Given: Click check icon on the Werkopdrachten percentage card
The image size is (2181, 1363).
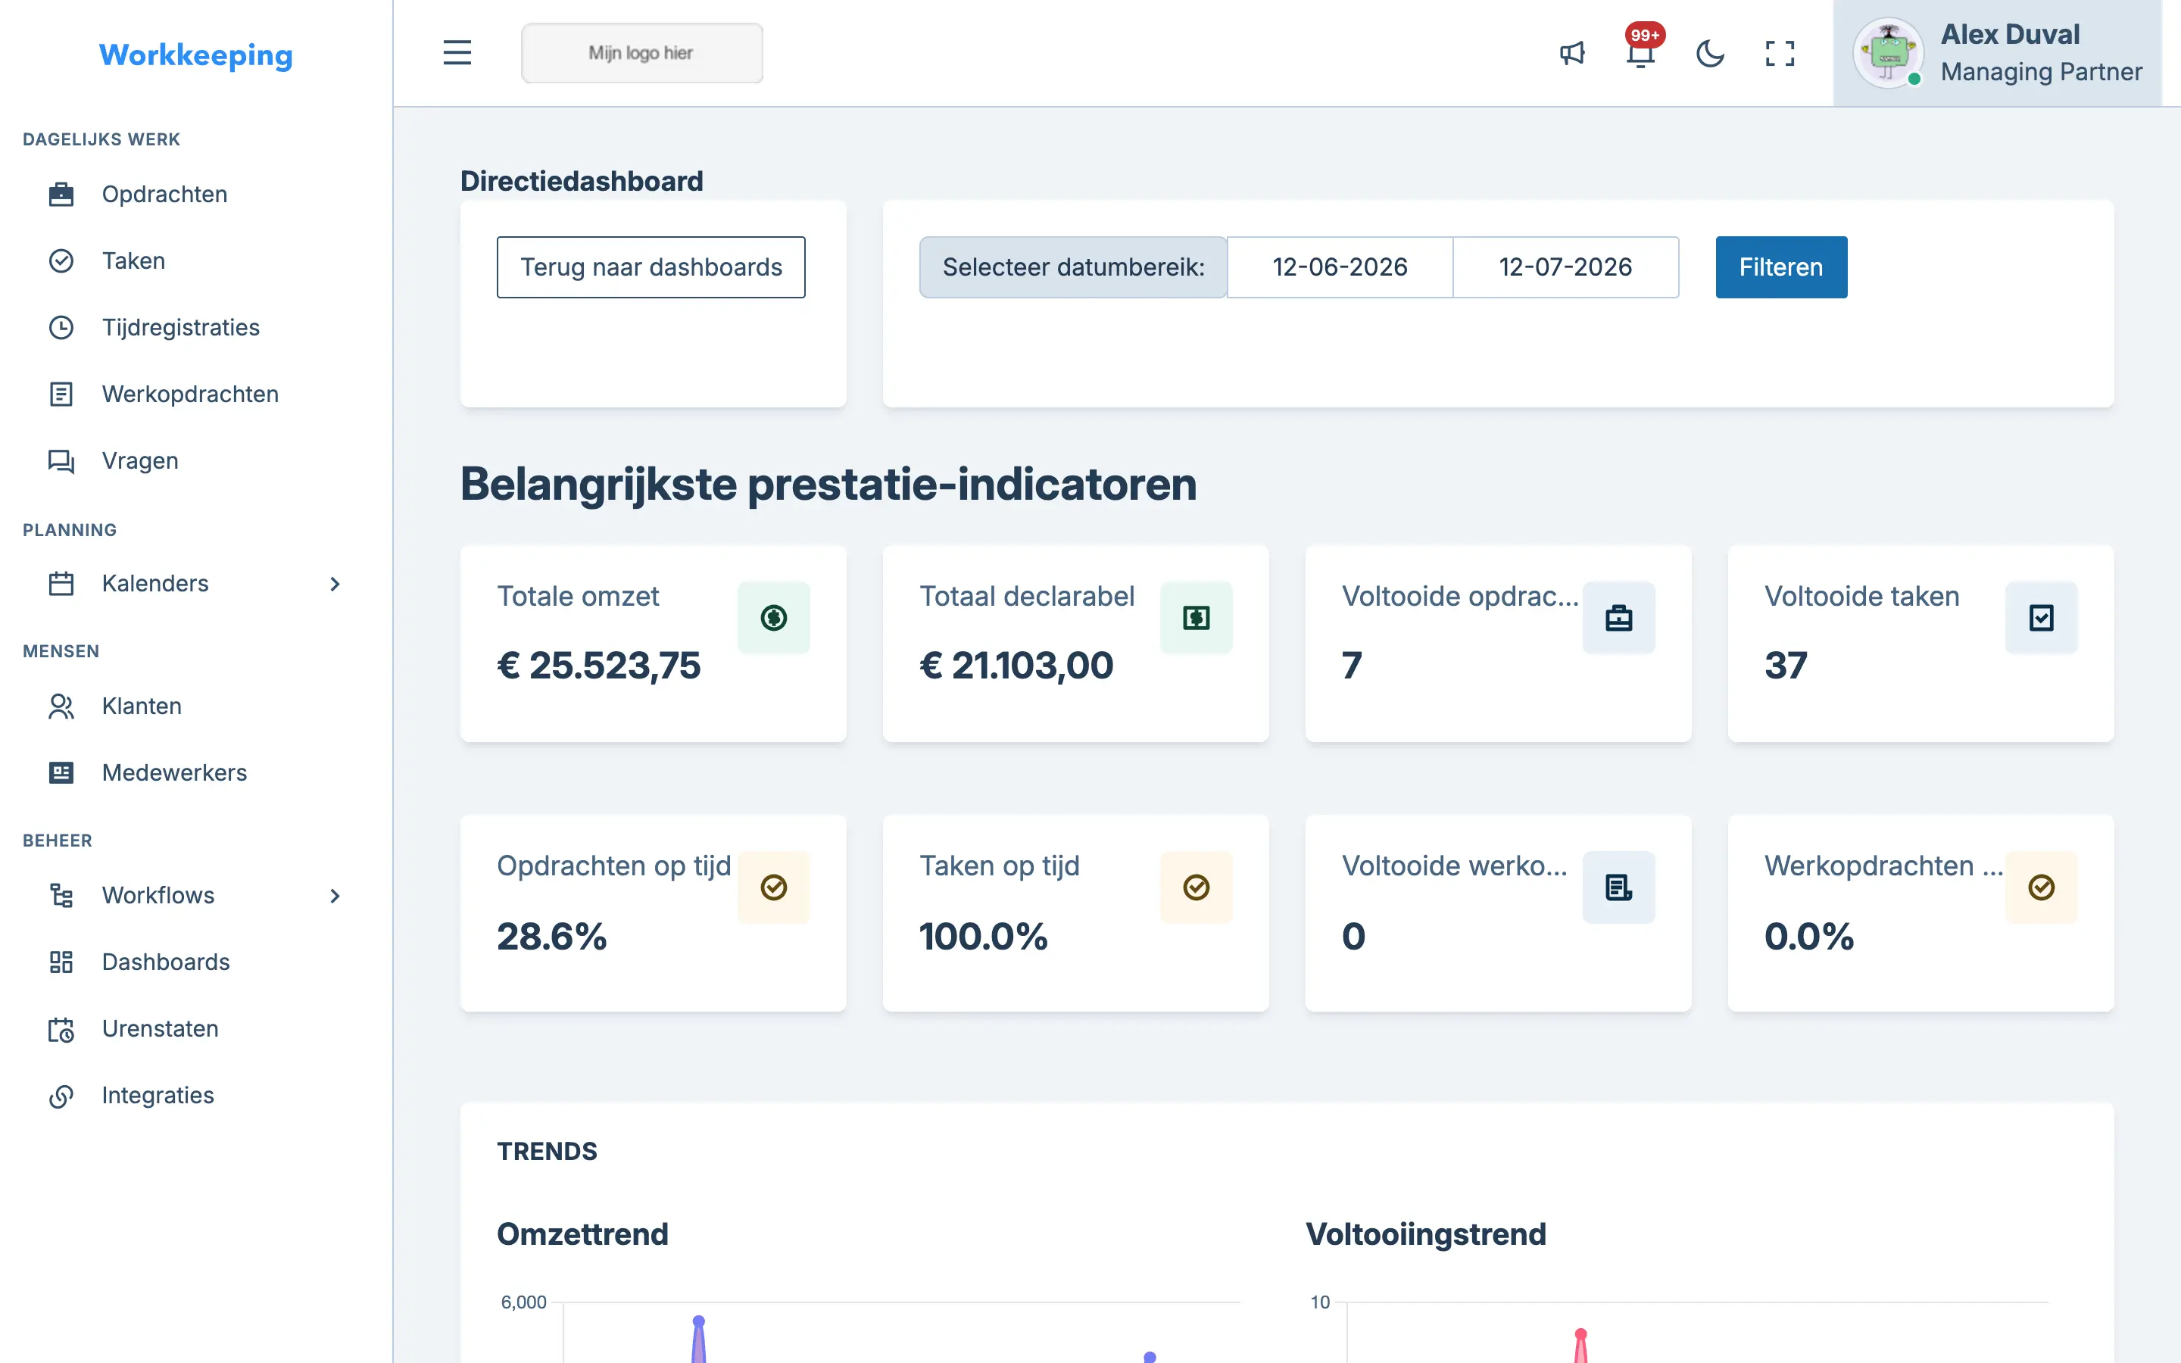Looking at the screenshot, I should tap(2040, 887).
